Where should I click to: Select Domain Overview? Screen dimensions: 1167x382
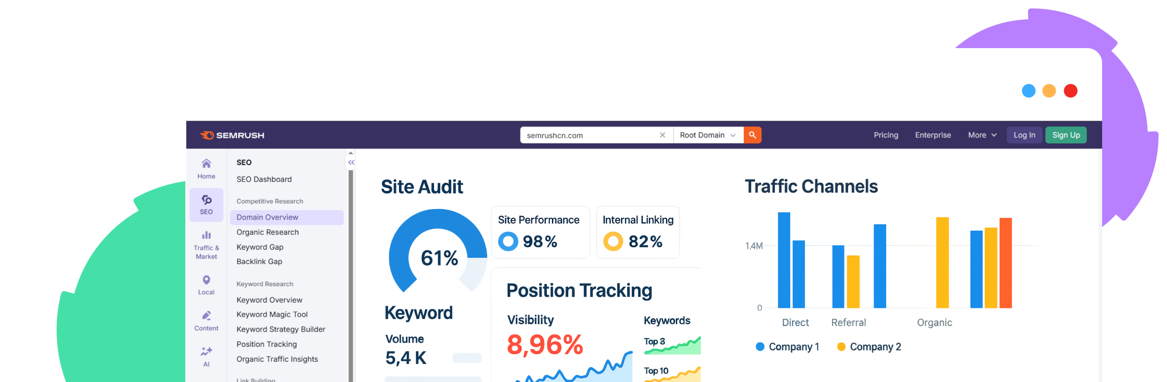tap(286, 217)
